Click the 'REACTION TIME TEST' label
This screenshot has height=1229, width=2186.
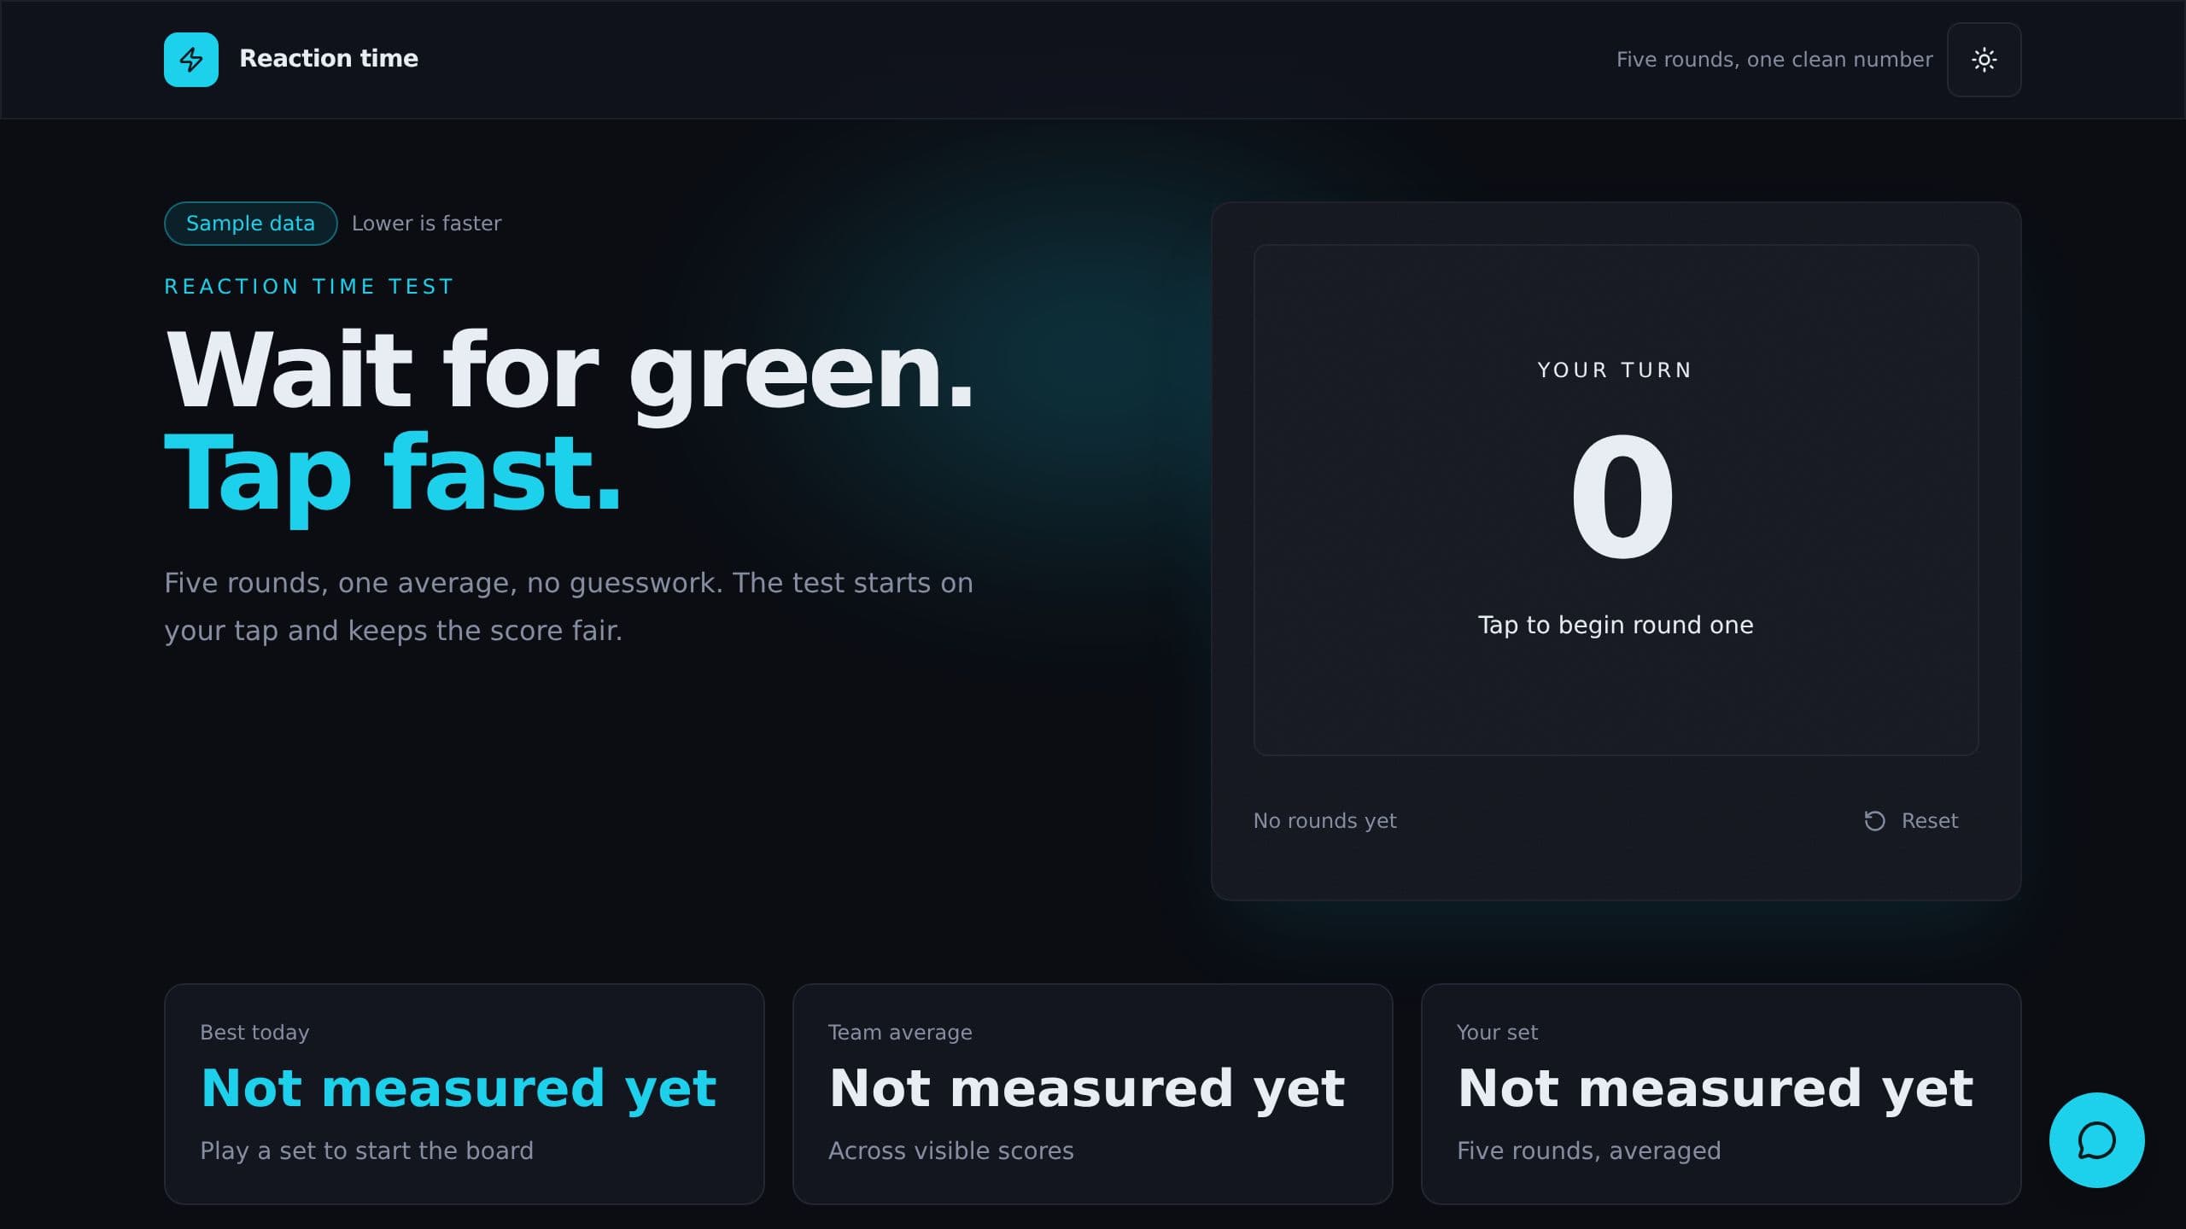click(x=308, y=286)
